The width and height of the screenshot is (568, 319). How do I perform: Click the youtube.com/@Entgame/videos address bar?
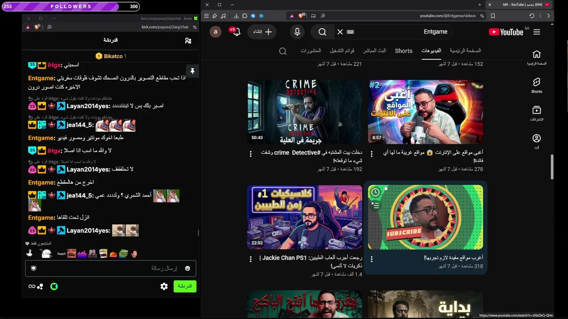(448, 16)
